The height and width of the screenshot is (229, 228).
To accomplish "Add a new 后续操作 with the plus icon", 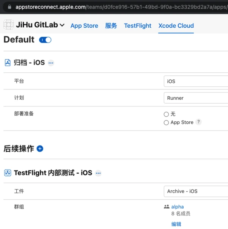I will tap(40, 149).
